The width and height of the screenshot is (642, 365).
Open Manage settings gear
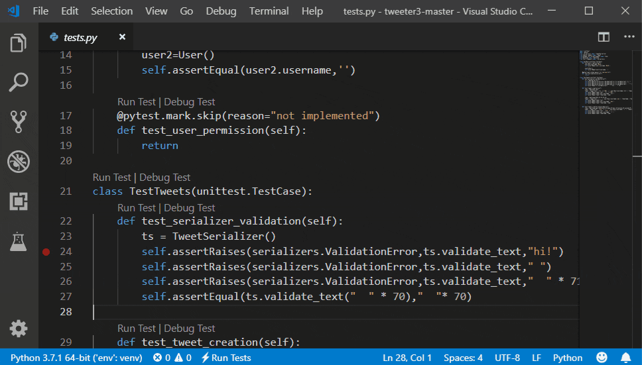coord(19,329)
